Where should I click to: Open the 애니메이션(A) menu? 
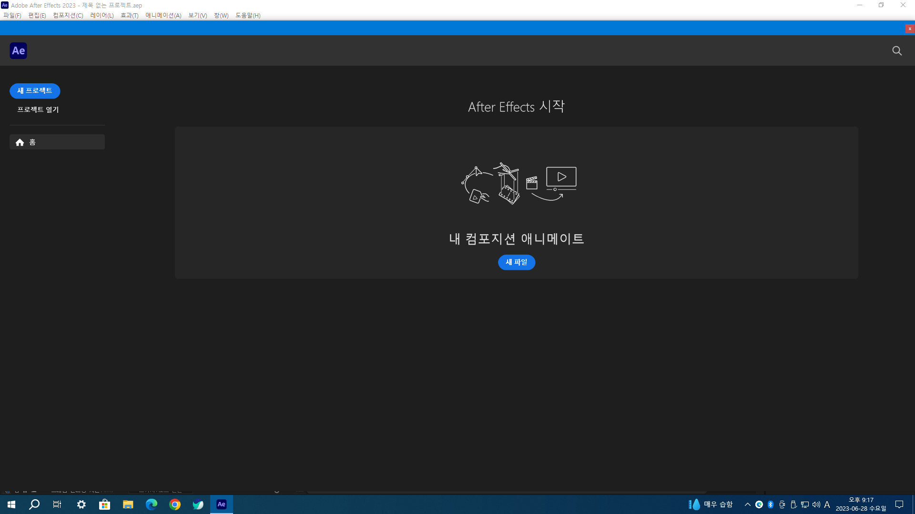[163, 15]
